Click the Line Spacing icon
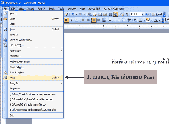 pos(109,20)
